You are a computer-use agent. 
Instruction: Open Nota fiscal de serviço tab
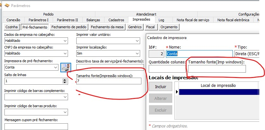point(193,20)
